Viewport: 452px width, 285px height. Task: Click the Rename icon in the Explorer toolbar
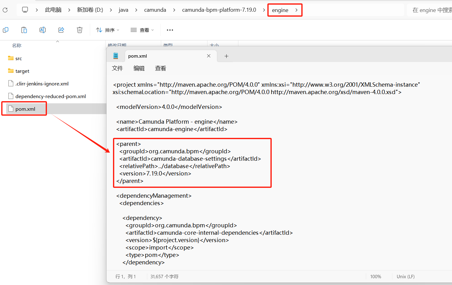43,30
